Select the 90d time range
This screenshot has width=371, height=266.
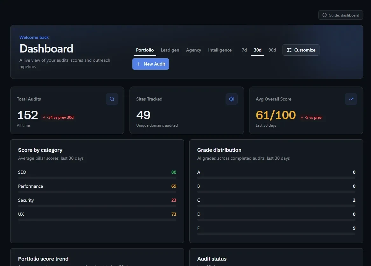272,50
